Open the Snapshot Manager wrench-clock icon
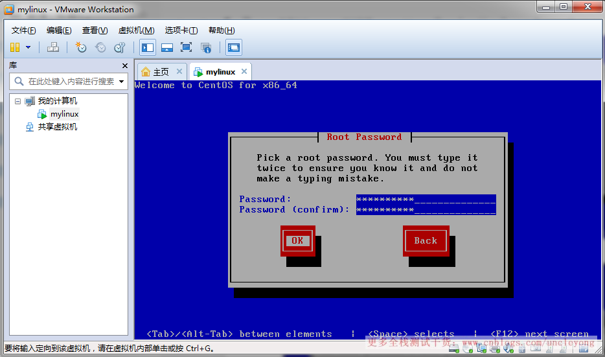 120,47
